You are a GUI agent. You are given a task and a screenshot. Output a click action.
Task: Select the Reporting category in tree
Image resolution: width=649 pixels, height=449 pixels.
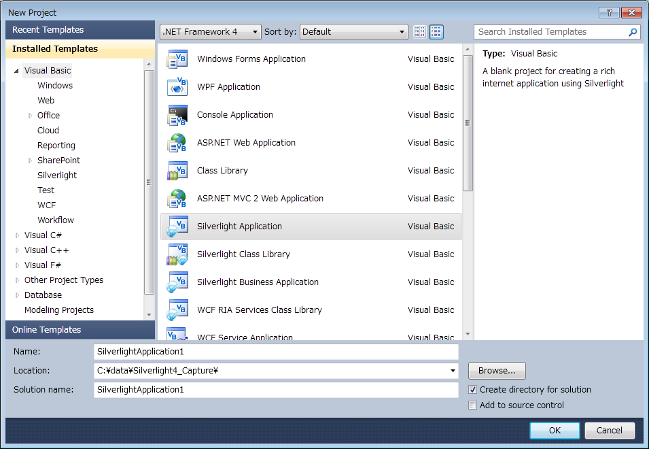coord(56,146)
